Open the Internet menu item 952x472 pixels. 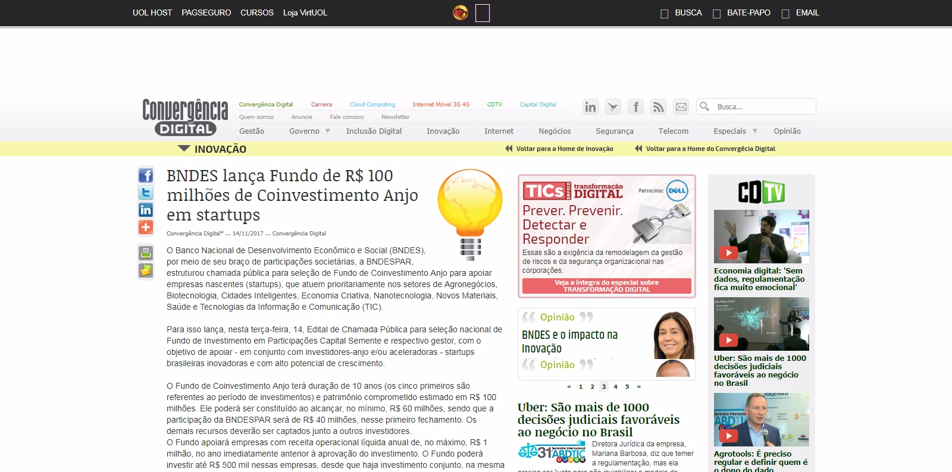click(499, 131)
